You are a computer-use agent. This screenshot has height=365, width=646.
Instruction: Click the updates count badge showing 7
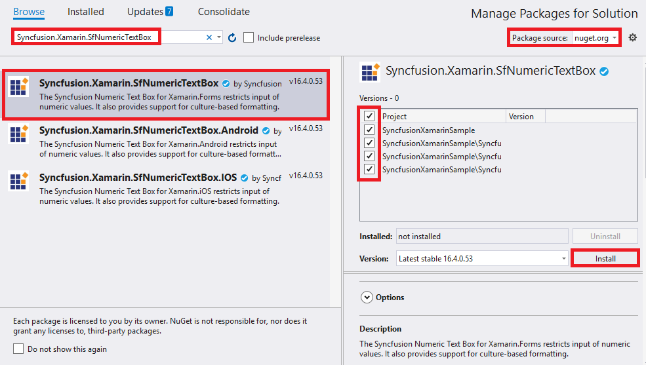pyautogui.click(x=169, y=12)
